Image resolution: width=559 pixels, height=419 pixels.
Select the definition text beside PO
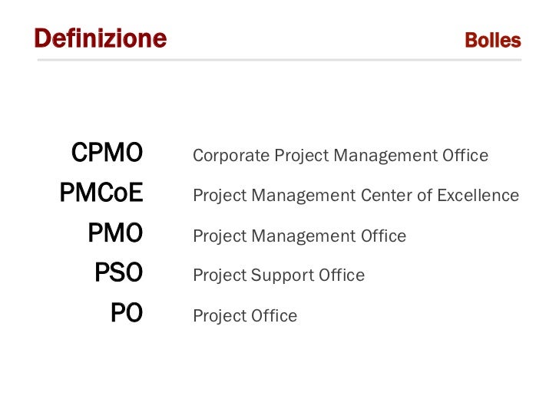pos(245,316)
